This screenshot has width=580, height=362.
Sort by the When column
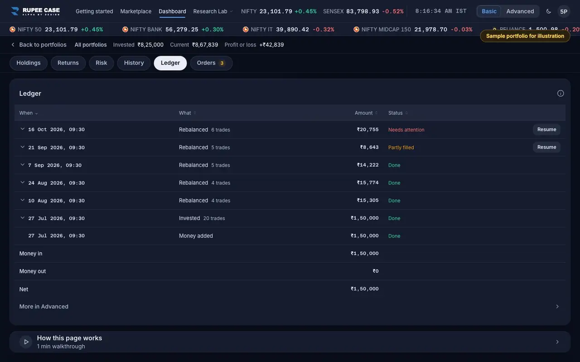pos(29,113)
